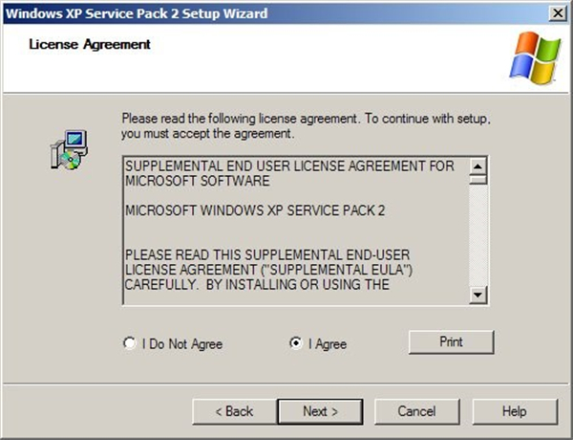Print the license agreement
This screenshot has width=573, height=440.
coord(451,341)
